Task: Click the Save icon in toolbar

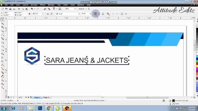Action: 10,9
